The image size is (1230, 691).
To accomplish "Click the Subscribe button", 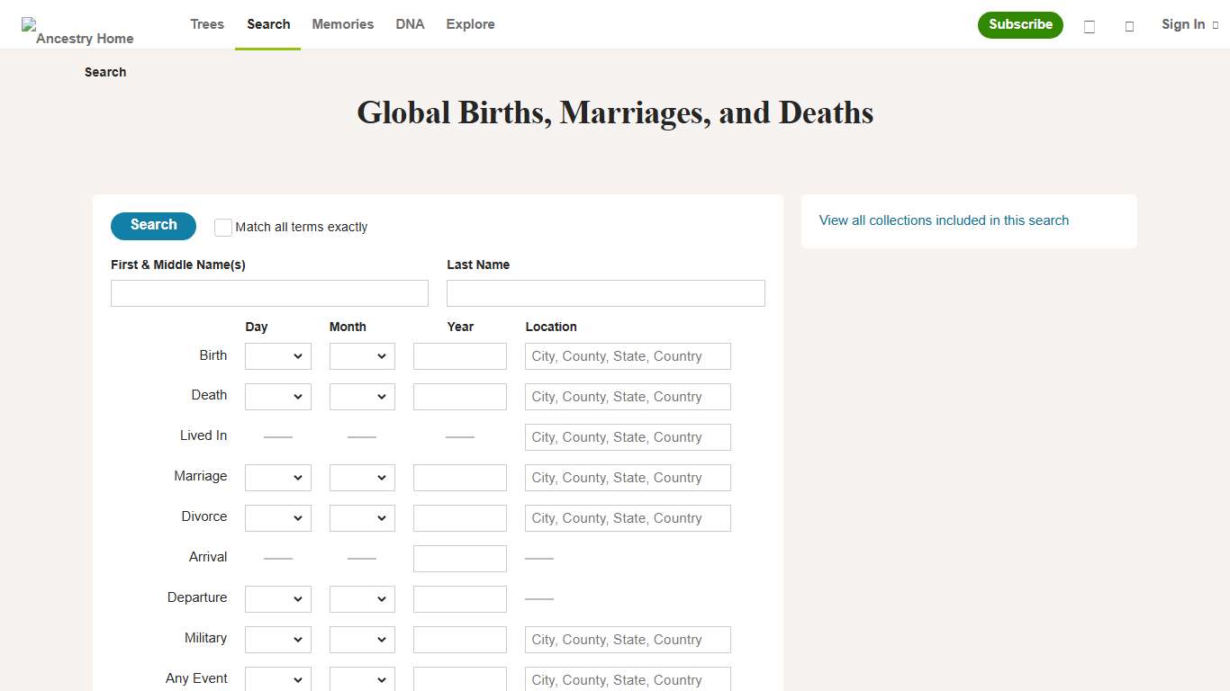I will click(x=1020, y=25).
